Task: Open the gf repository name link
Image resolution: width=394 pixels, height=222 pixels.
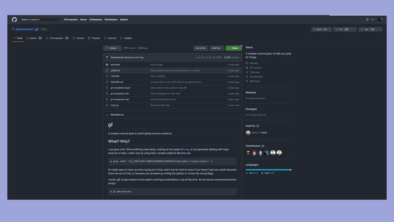Action: tap(37, 29)
